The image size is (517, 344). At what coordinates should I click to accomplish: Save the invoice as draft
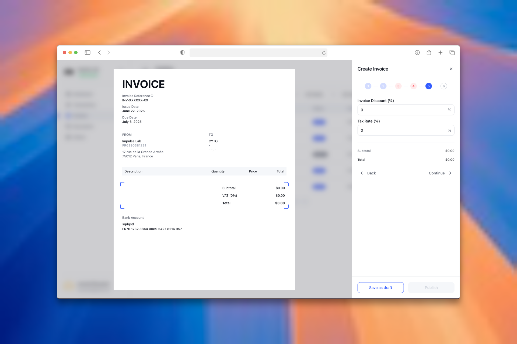coord(380,288)
